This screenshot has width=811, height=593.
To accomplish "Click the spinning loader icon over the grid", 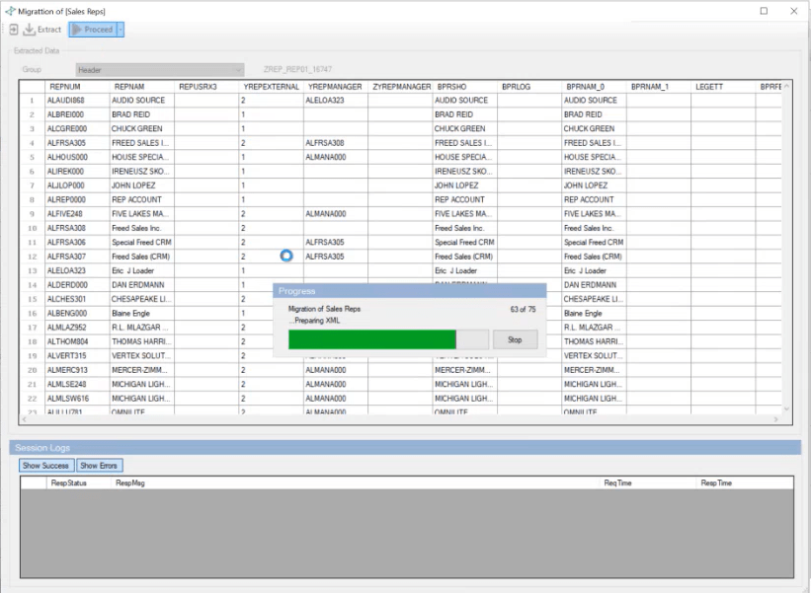I will coord(285,256).
